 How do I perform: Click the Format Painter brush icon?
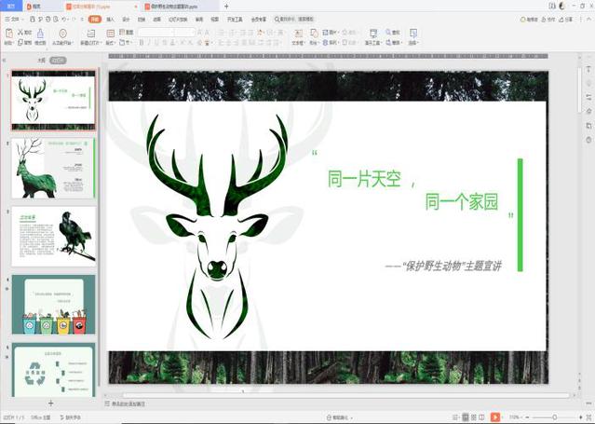click(x=40, y=34)
